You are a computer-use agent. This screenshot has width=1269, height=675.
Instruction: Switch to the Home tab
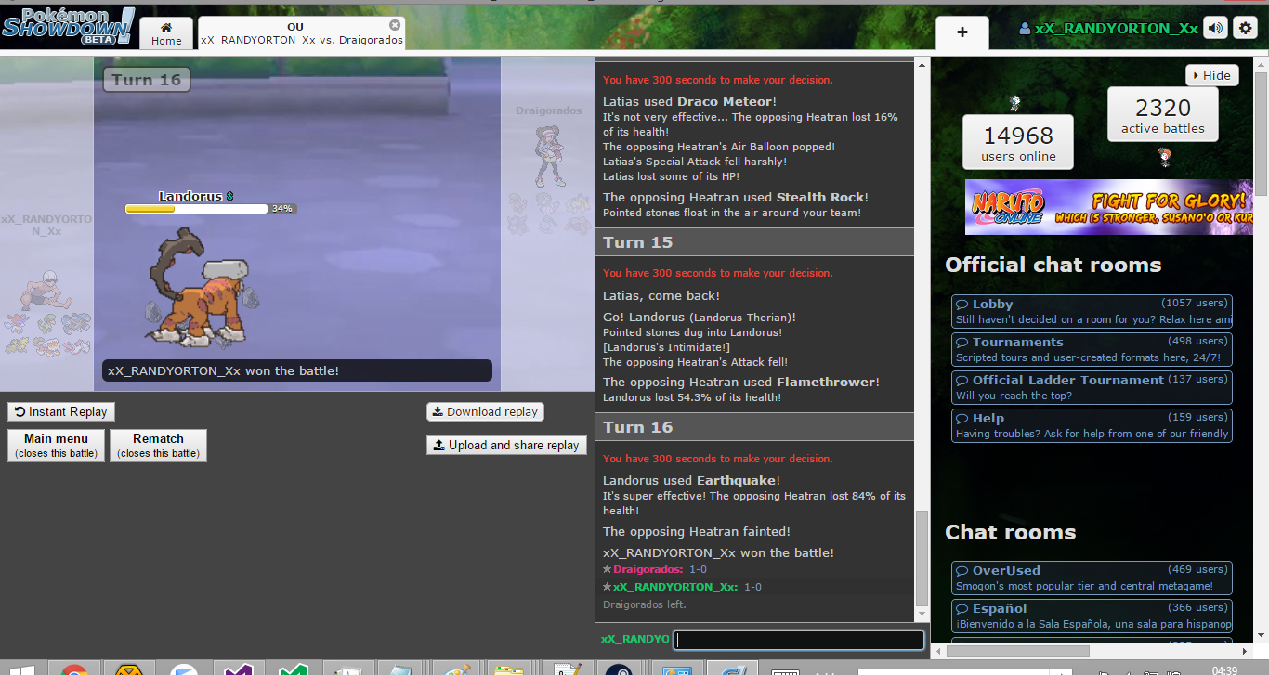click(x=166, y=33)
